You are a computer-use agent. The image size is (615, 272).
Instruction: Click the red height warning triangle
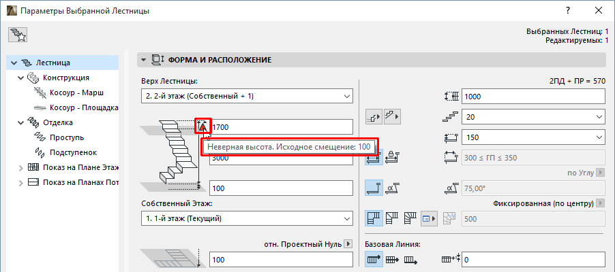202,127
